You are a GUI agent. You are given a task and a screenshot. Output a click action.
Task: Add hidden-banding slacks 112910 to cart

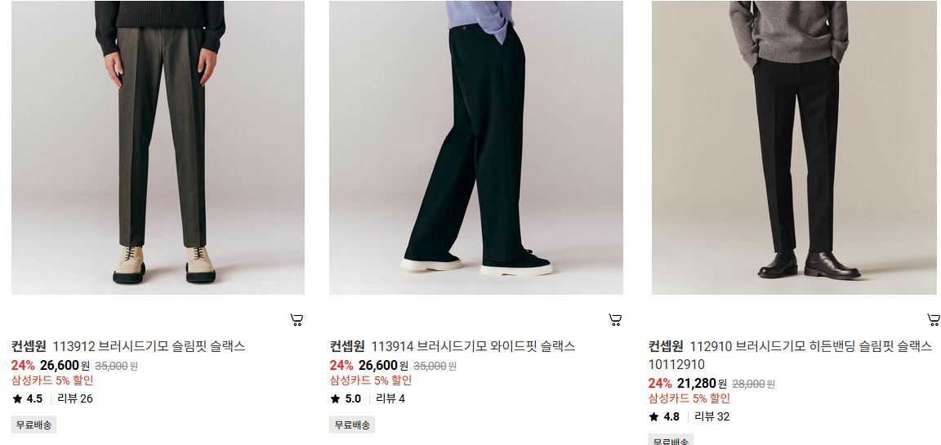coord(934,319)
